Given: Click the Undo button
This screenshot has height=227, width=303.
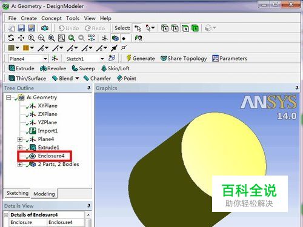Looking at the screenshot, I should click(x=68, y=28).
